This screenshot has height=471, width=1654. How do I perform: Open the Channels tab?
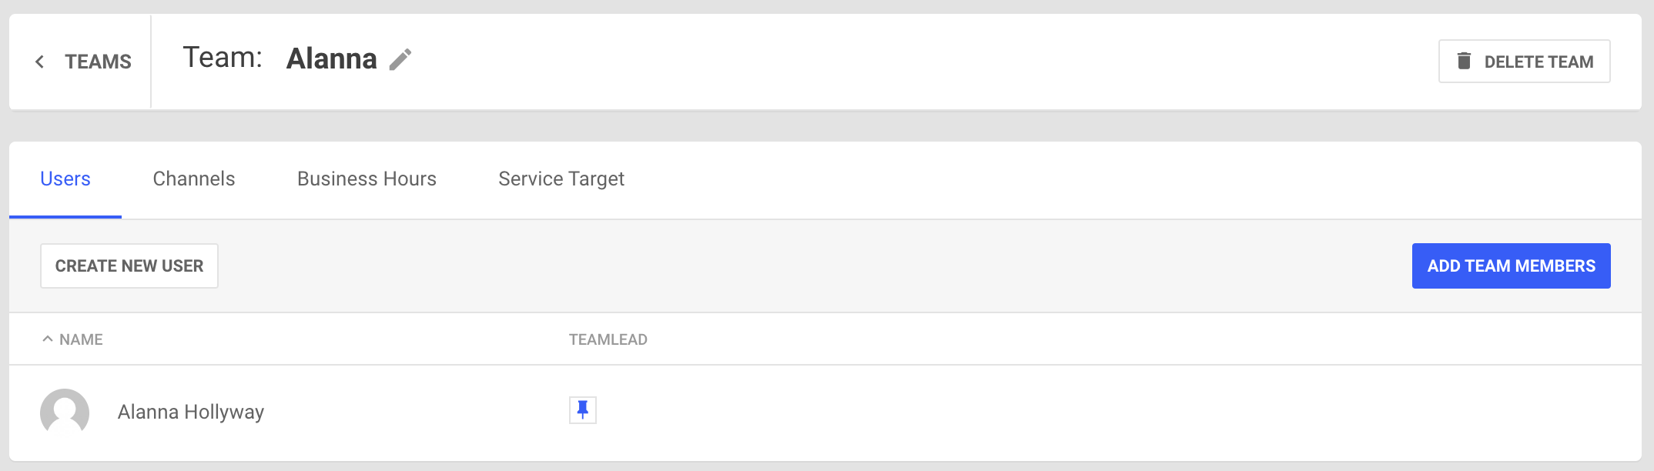coord(194,179)
